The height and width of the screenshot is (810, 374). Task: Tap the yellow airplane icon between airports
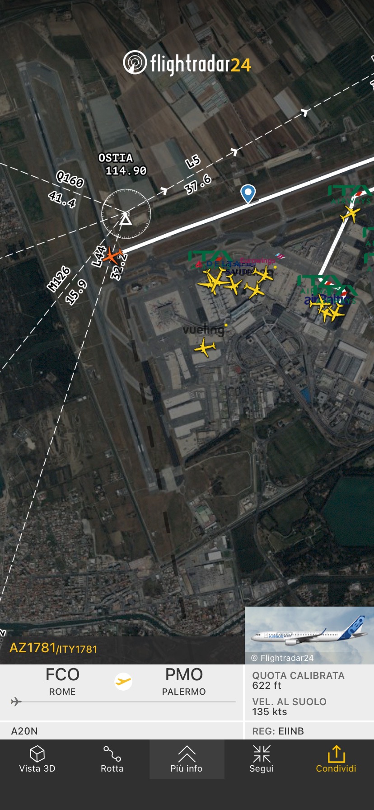click(123, 682)
